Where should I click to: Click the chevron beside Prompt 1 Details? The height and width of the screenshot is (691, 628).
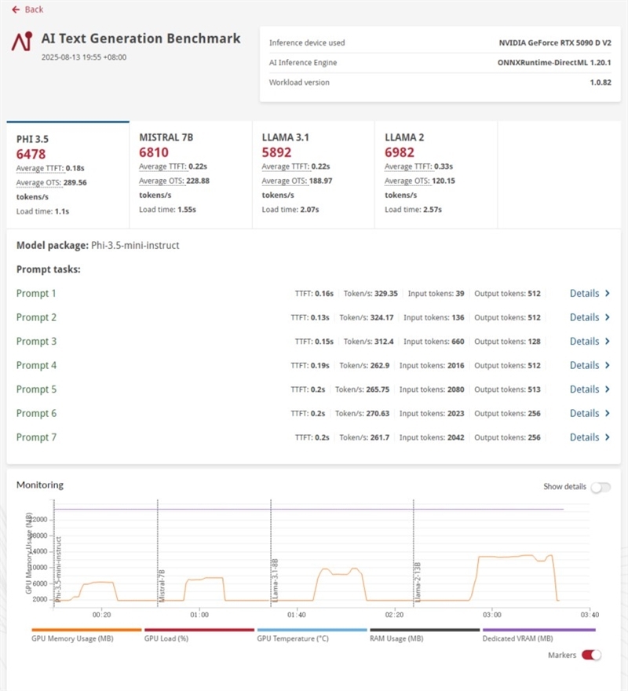click(608, 293)
